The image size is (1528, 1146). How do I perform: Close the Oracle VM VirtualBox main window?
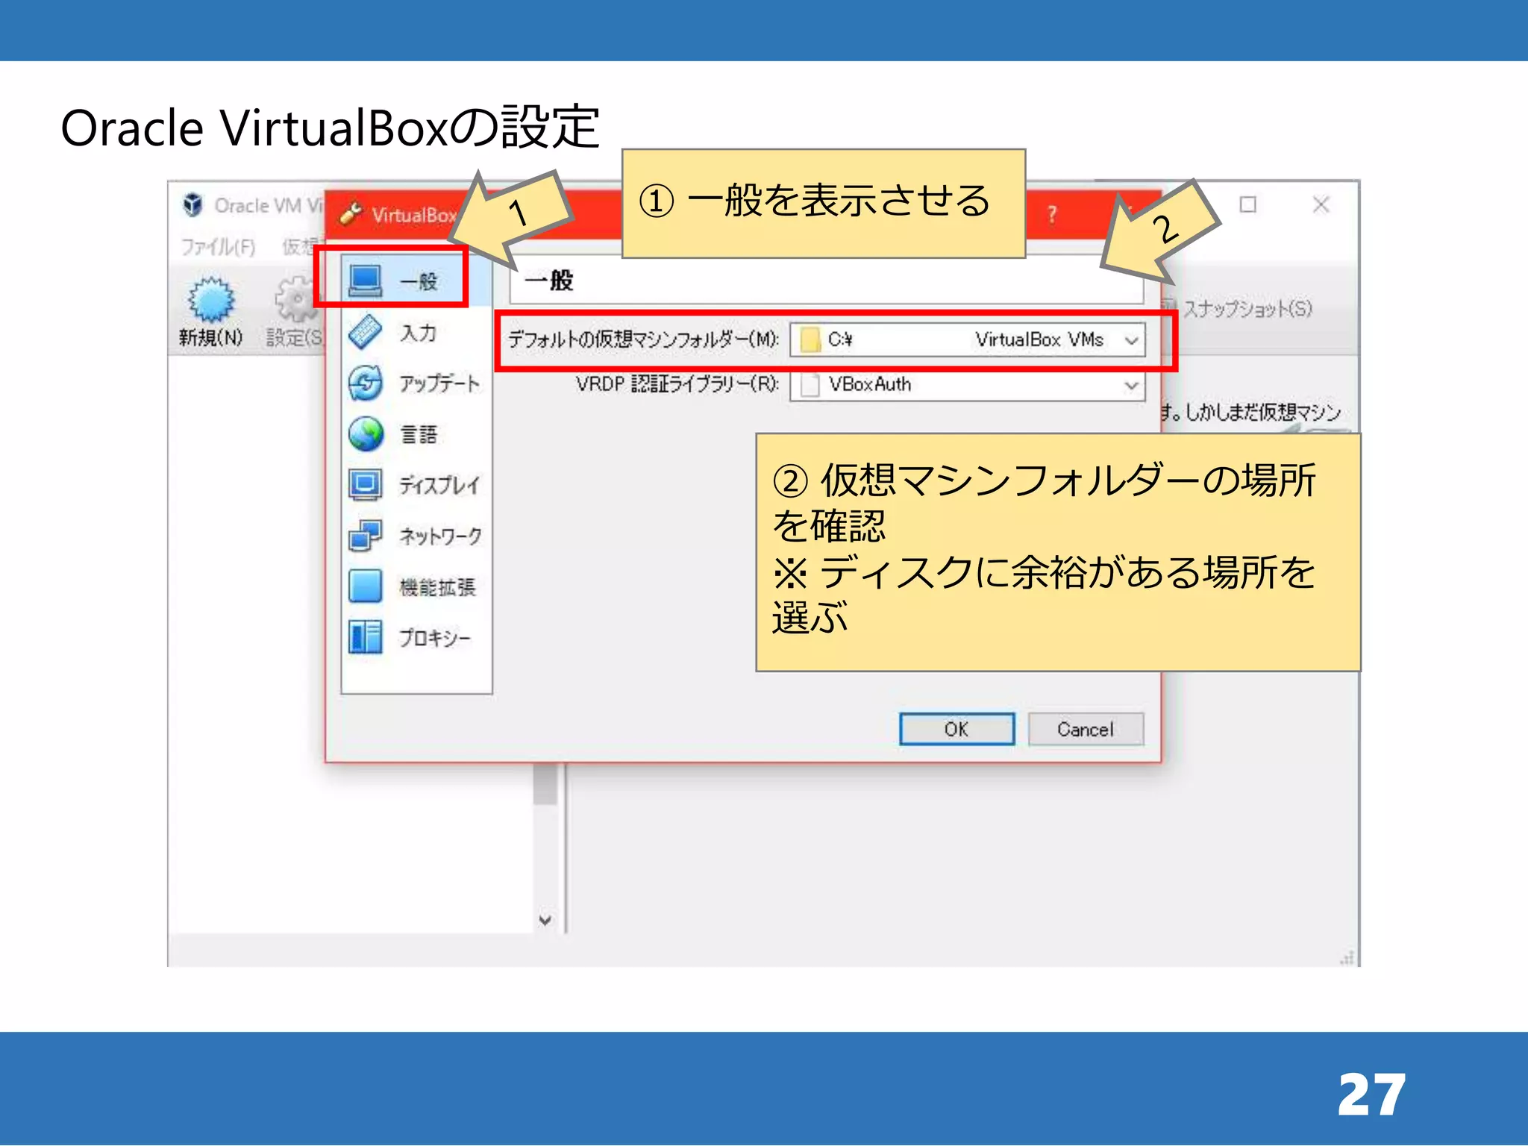tap(1321, 204)
